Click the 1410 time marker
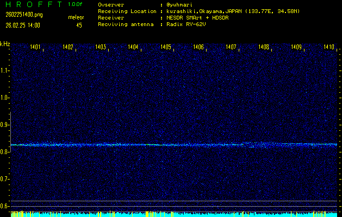This screenshot has width=342, height=217. (329, 48)
